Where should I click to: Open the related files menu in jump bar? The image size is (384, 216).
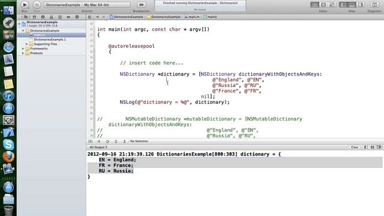click(x=89, y=17)
